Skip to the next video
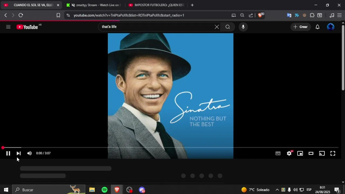The image size is (345, 194). click(x=19, y=153)
